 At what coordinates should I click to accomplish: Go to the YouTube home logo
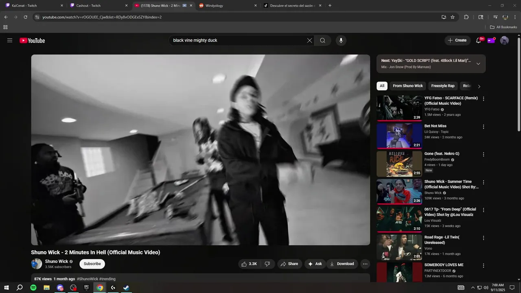click(x=32, y=40)
